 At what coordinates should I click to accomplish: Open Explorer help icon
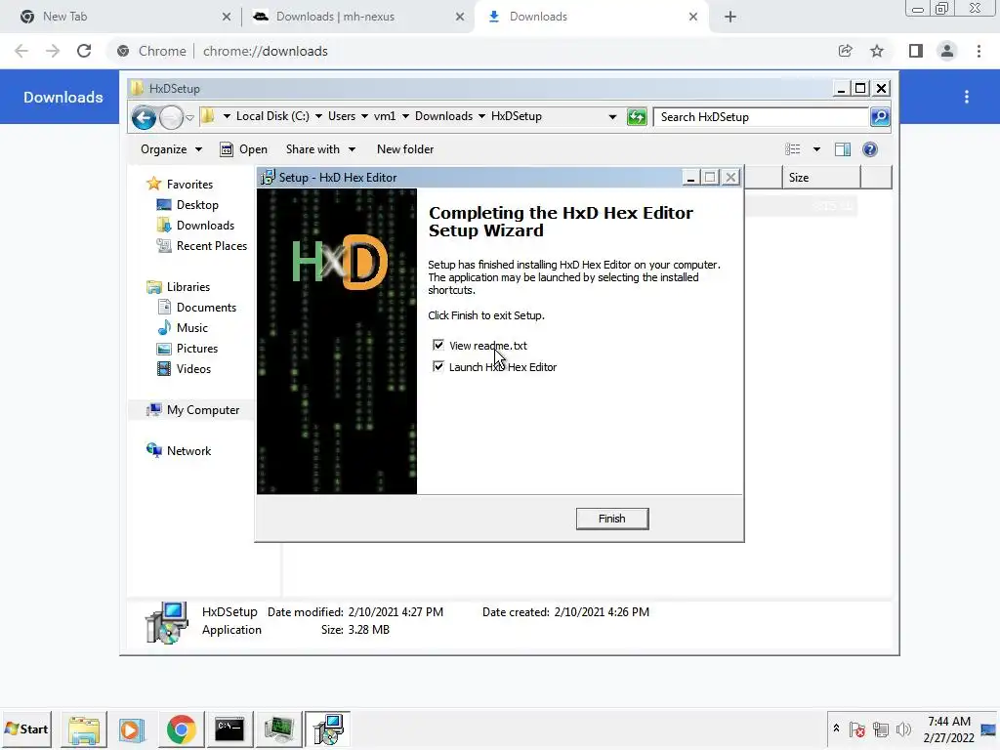point(870,149)
